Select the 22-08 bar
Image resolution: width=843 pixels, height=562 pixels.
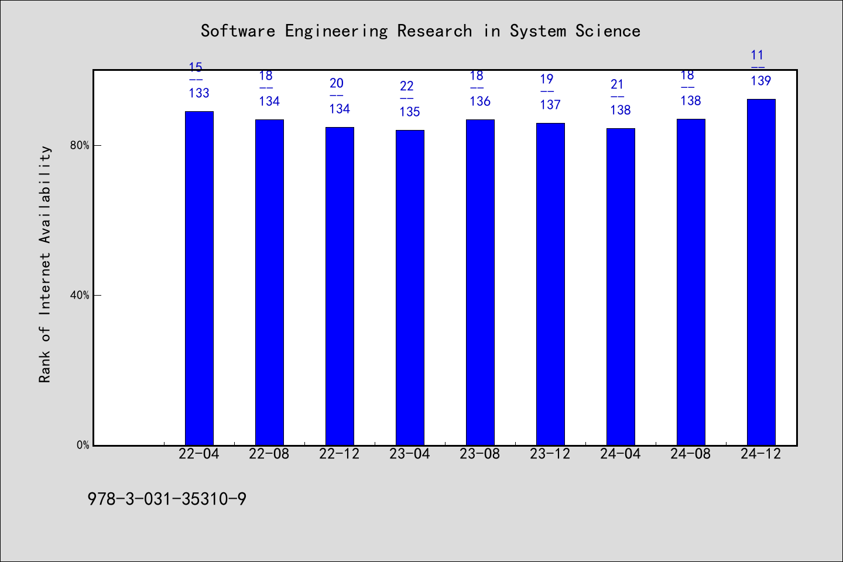[269, 282]
